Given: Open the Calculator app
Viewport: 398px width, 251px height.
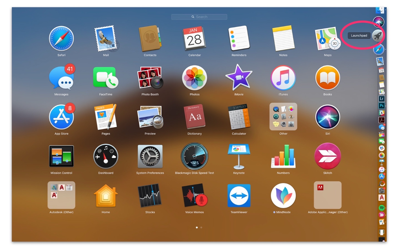Looking at the screenshot, I should [x=239, y=117].
